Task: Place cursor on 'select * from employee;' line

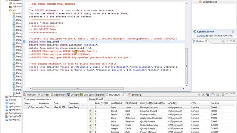Action: pyautogui.click(x=46, y=23)
